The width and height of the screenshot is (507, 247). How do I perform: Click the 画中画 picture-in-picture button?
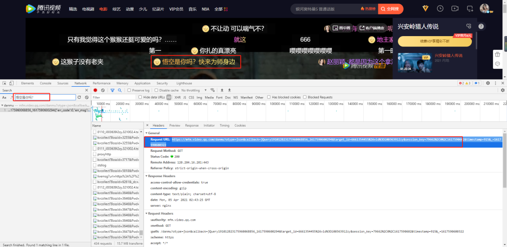342,28
